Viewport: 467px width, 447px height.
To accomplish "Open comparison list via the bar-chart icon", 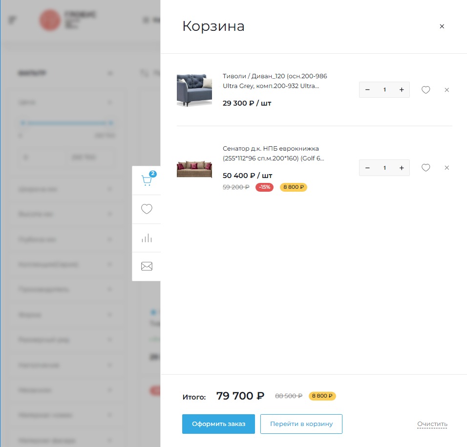I will (146, 238).
